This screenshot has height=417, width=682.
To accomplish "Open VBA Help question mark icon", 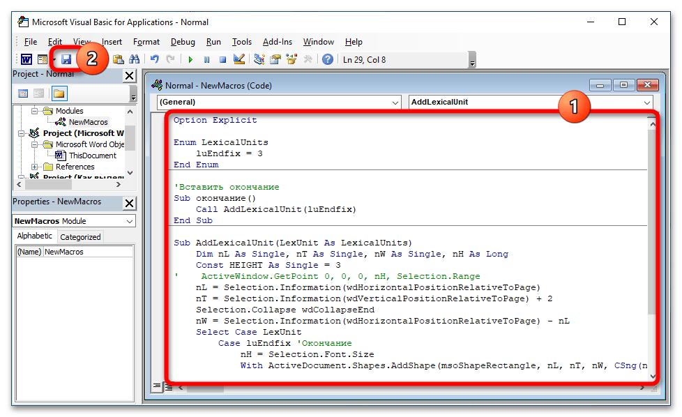I will click(x=328, y=59).
